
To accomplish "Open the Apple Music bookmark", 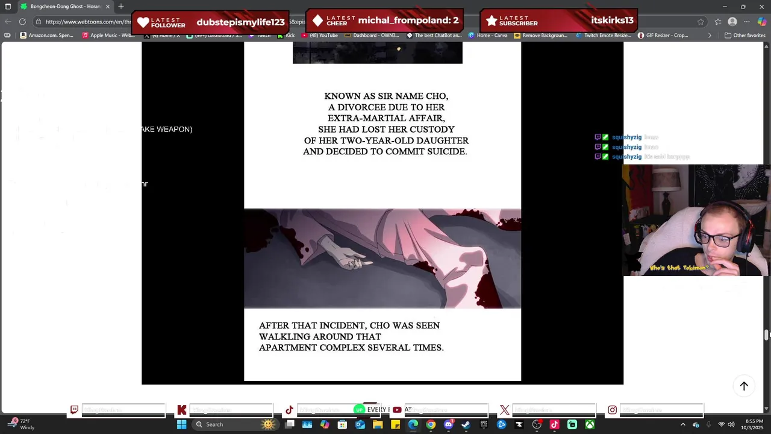I will (x=109, y=35).
